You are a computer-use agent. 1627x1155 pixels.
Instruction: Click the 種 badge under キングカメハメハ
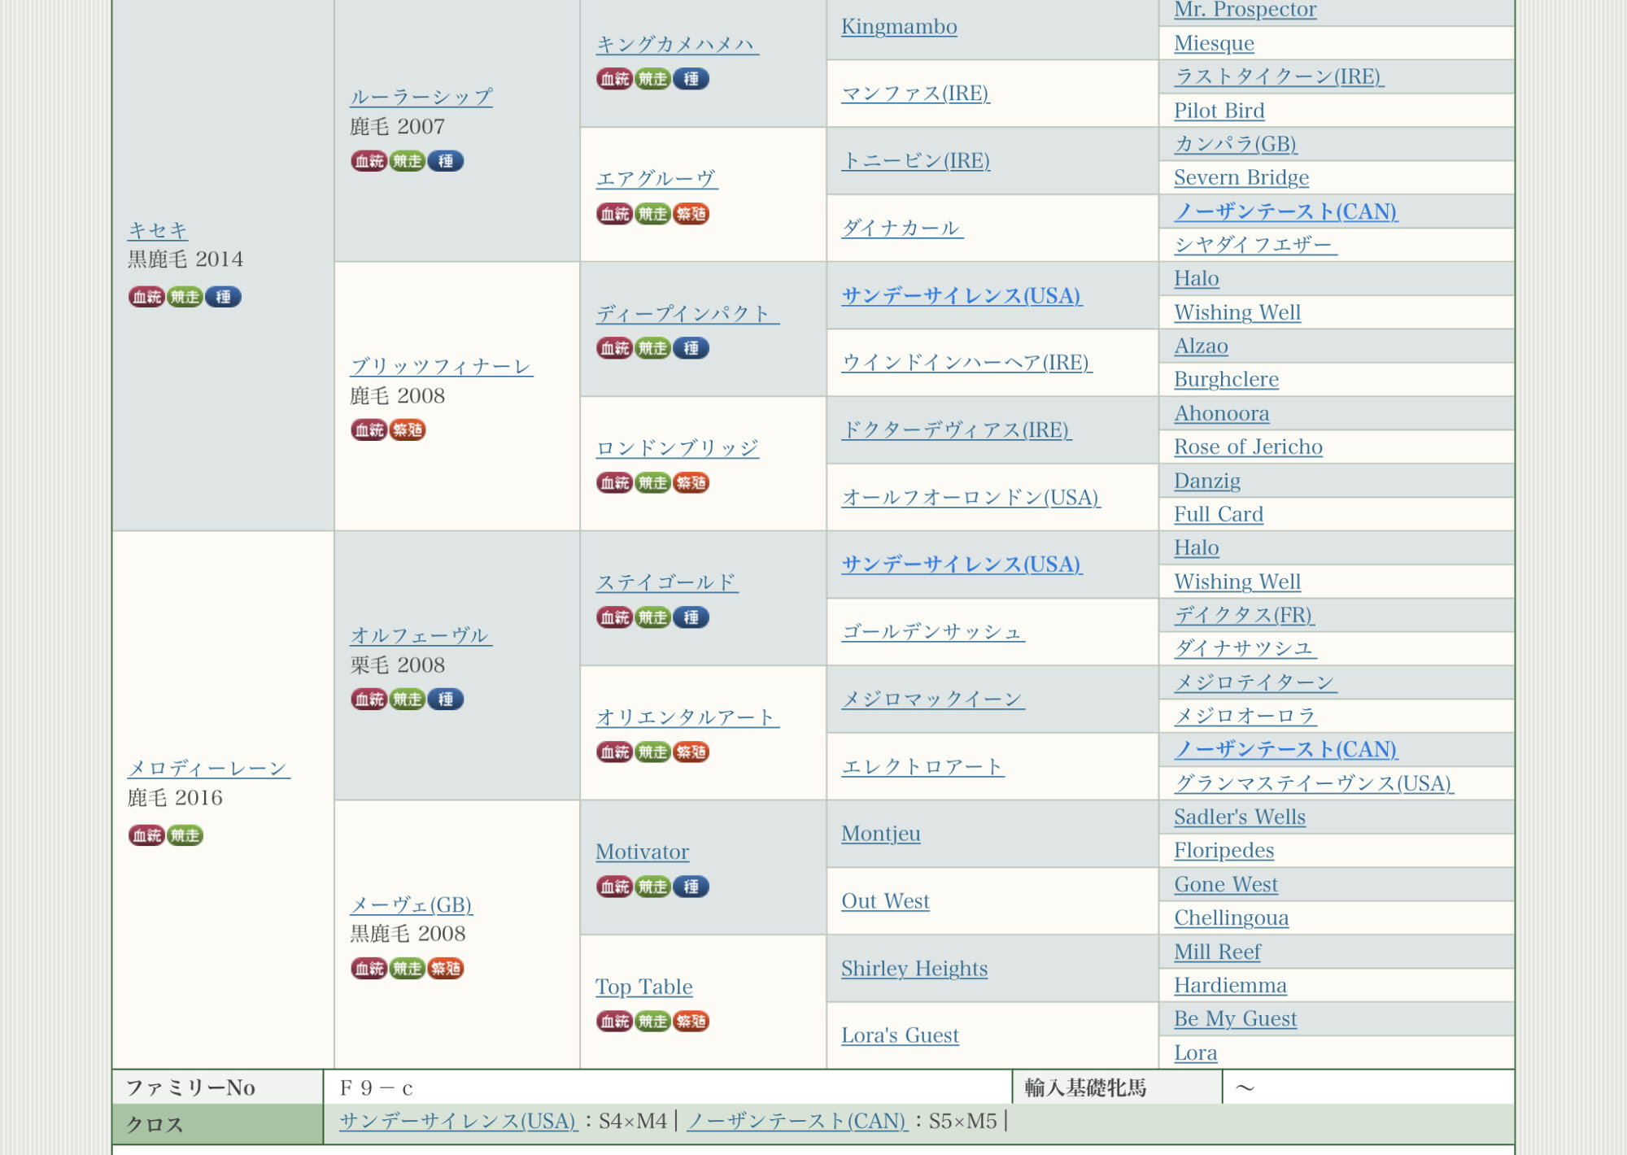(x=691, y=79)
